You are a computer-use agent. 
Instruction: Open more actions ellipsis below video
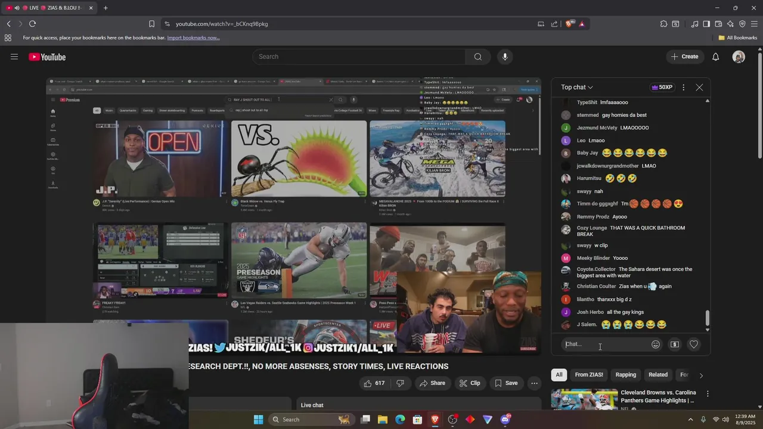[x=535, y=383]
